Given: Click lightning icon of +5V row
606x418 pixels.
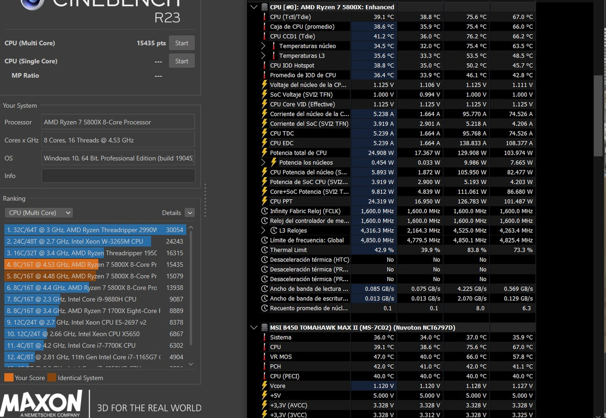Looking at the screenshot, I should point(264,395).
